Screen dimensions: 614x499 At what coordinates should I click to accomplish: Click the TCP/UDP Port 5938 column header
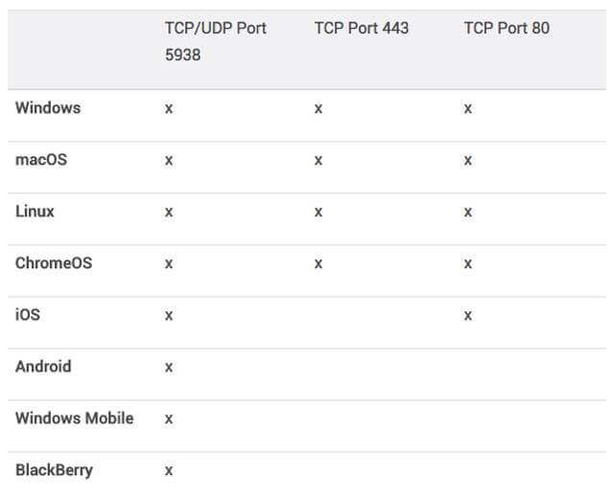(x=215, y=42)
